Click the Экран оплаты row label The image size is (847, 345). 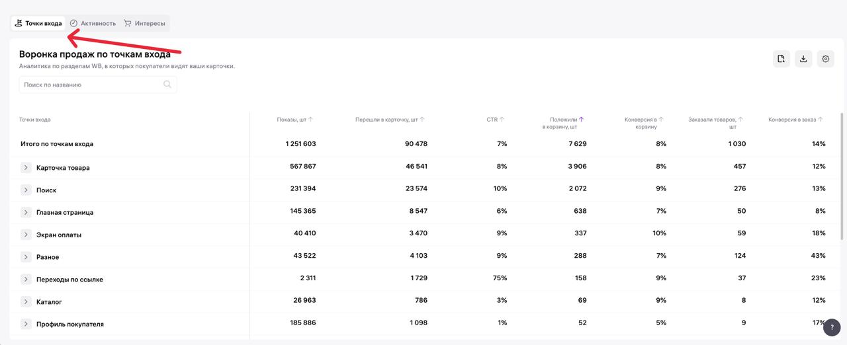59,235
